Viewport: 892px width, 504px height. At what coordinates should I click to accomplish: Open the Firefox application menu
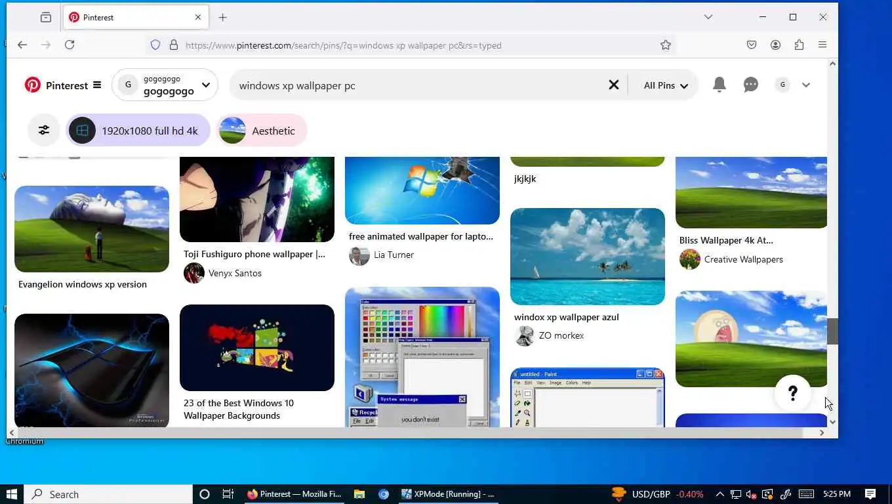(x=822, y=45)
